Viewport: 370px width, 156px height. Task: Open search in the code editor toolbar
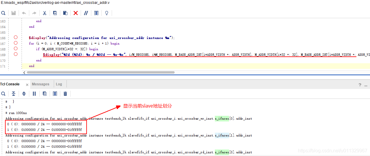pyautogui.click(x=3, y=13)
